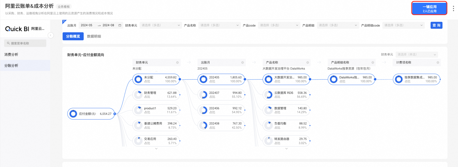Viewport: 458px width, 167px height.
Task: Collapse the left sidebar with the arrow icon
Action: [51, 35]
